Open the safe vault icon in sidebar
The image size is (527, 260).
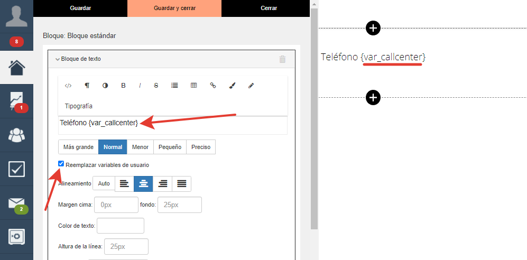tap(16, 237)
